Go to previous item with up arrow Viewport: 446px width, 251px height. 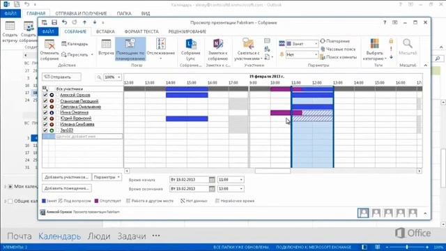coord(84,22)
